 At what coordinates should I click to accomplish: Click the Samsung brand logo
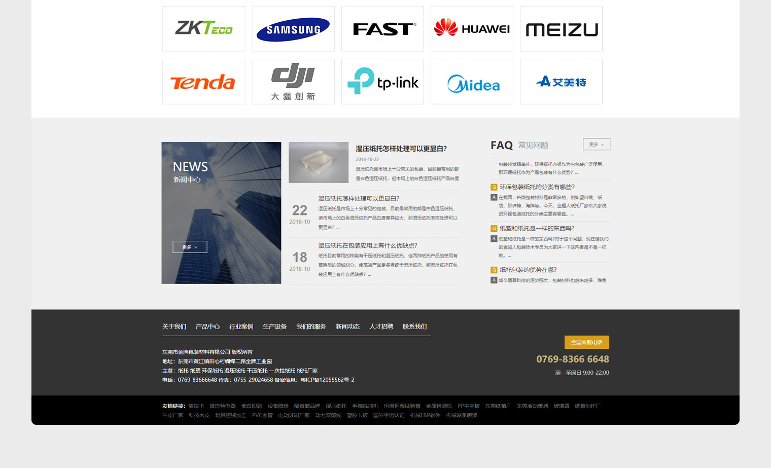(x=293, y=29)
